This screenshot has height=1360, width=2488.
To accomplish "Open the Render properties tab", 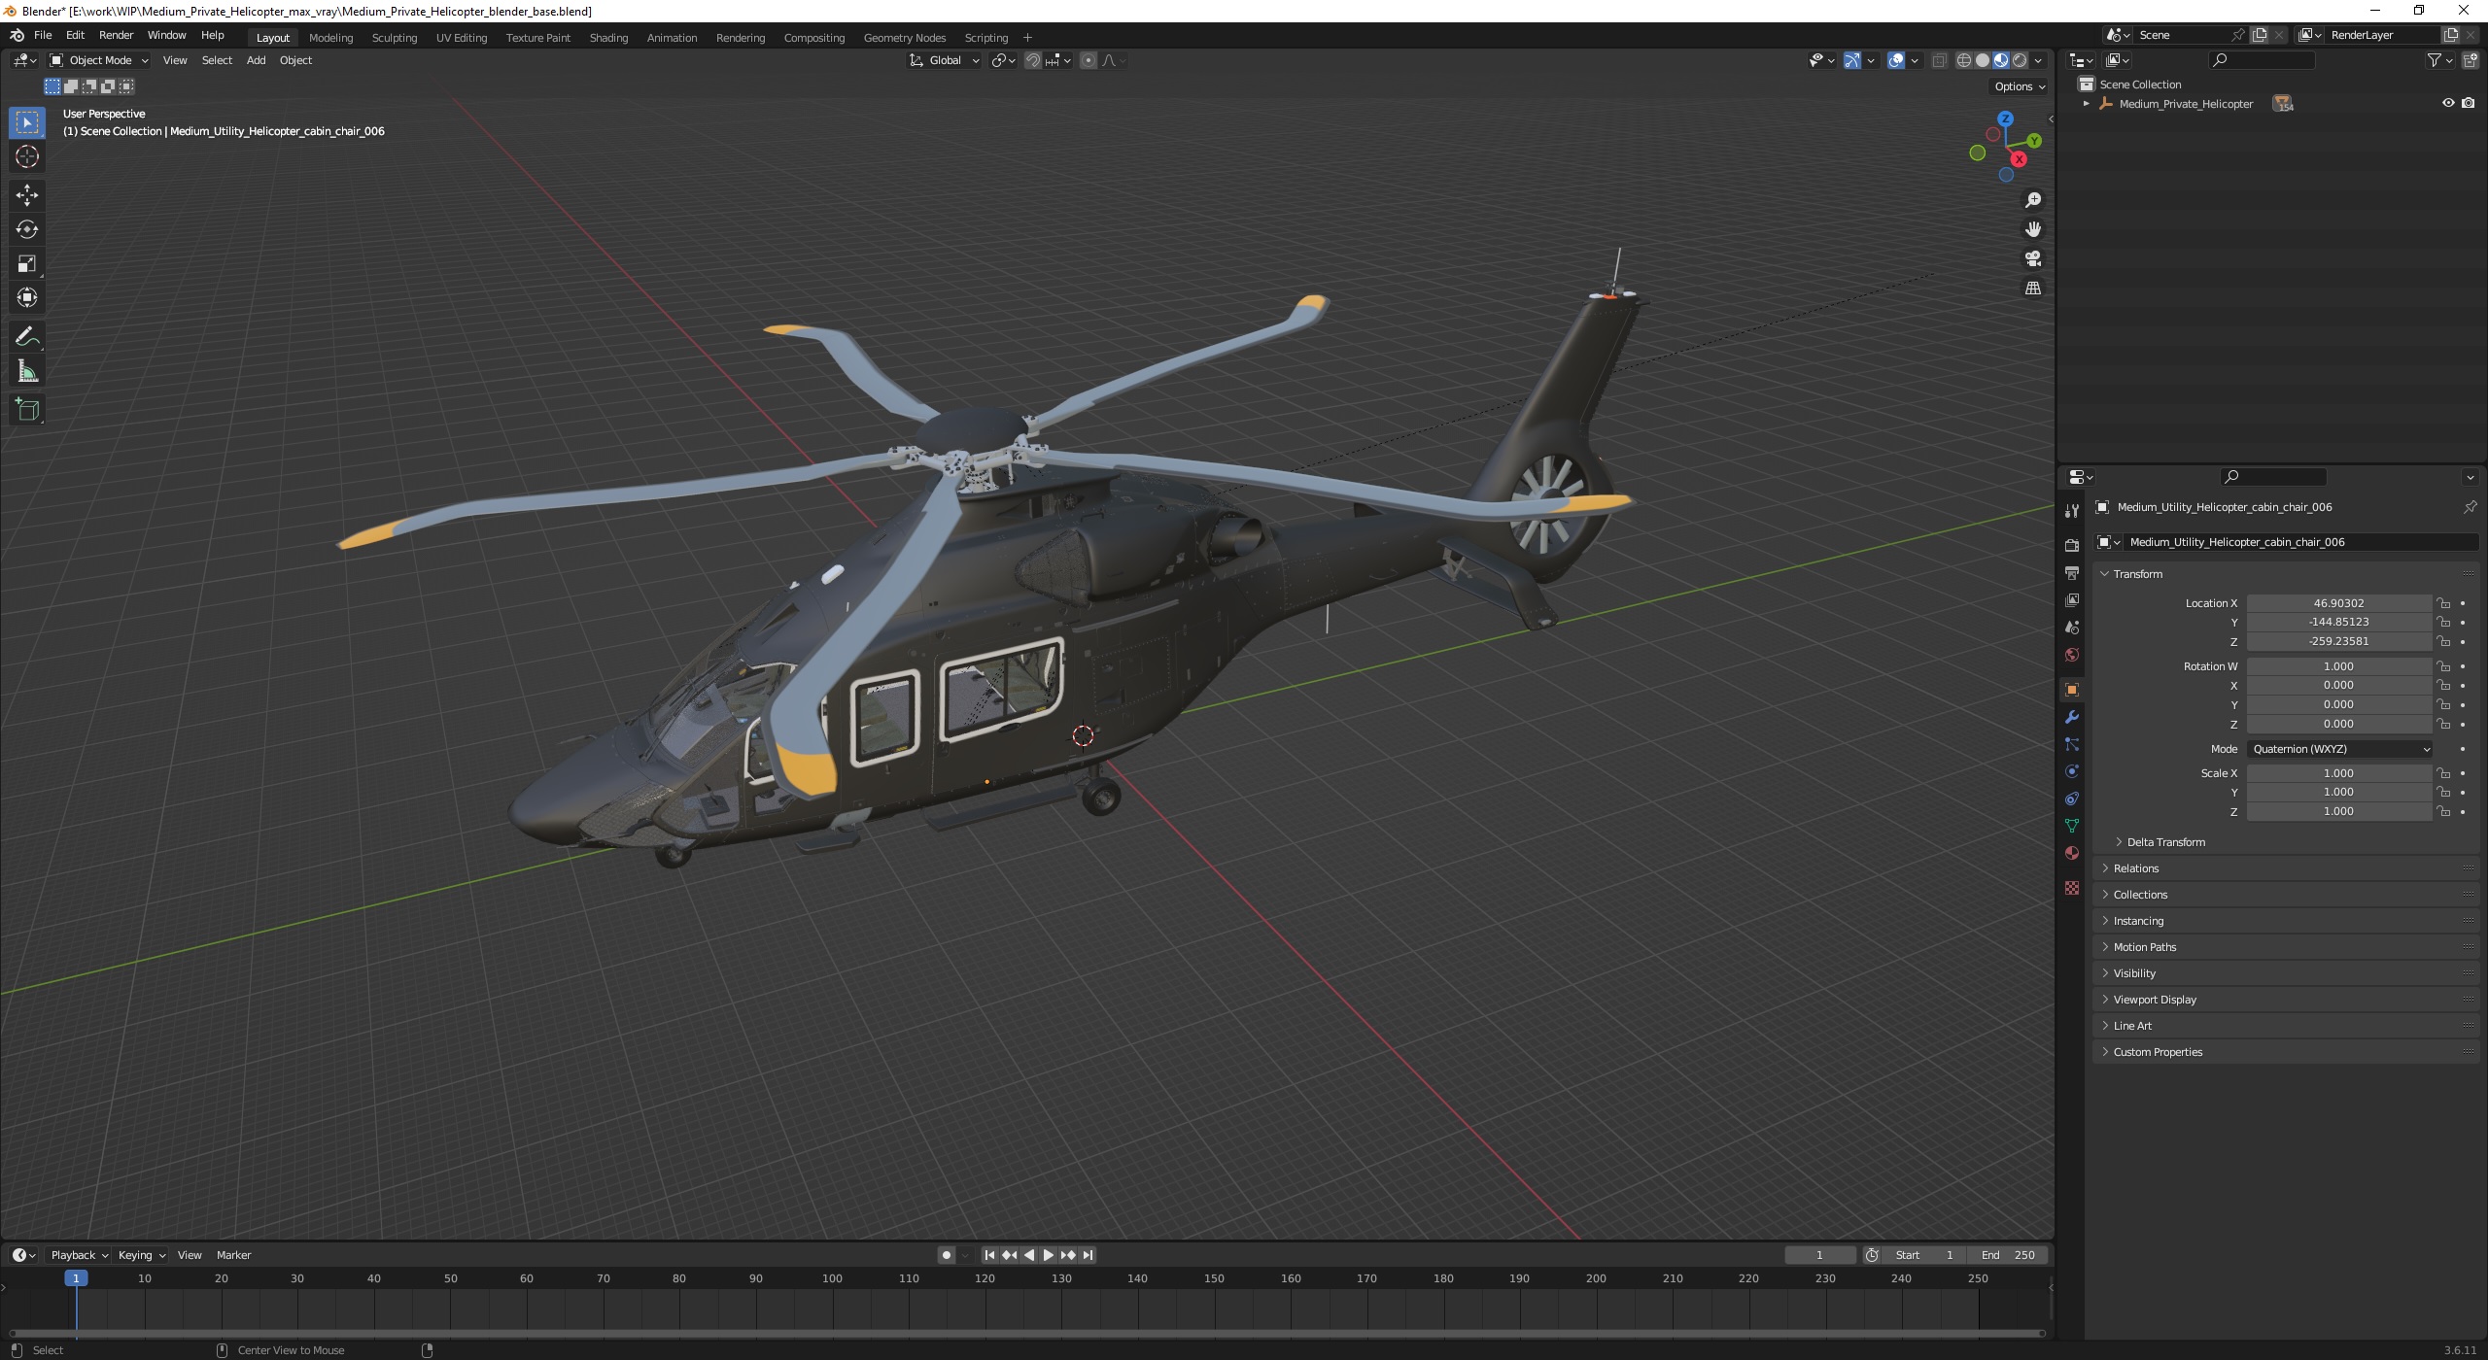I will click(x=2072, y=545).
